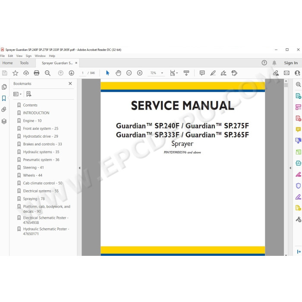
Task: Open Layers panel icon
Action: pyautogui.click(x=4, y=121)
